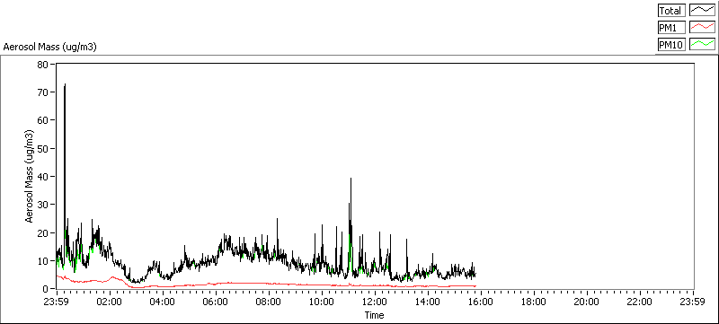Click the 16:00 time tick label

(481, 302)
